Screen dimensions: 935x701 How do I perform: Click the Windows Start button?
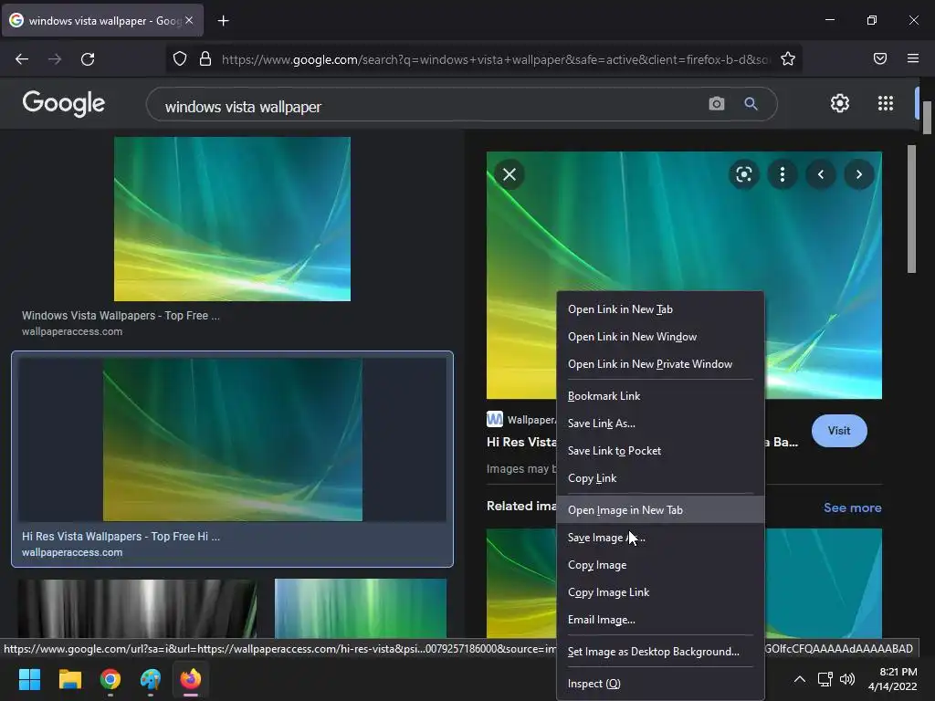(30, 679)
